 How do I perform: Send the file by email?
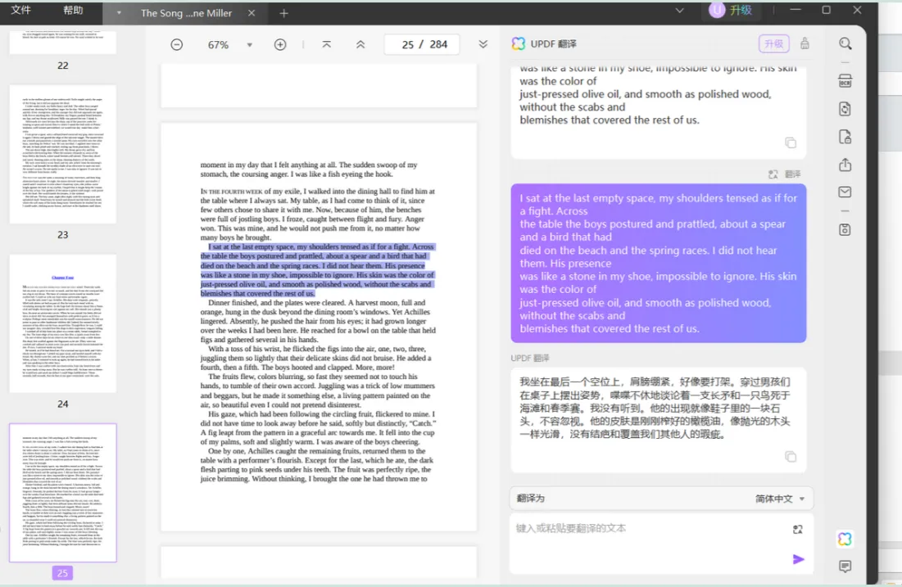pyautogui.click(x=845, y=192)
